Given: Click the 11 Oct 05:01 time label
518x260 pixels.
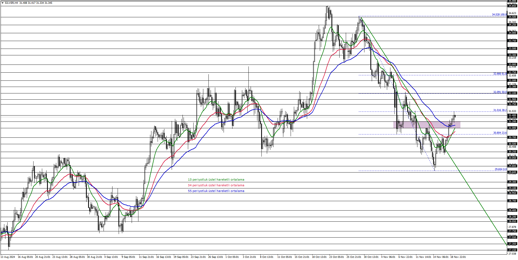Looking at the screenshot, I should tap(285, 257).
